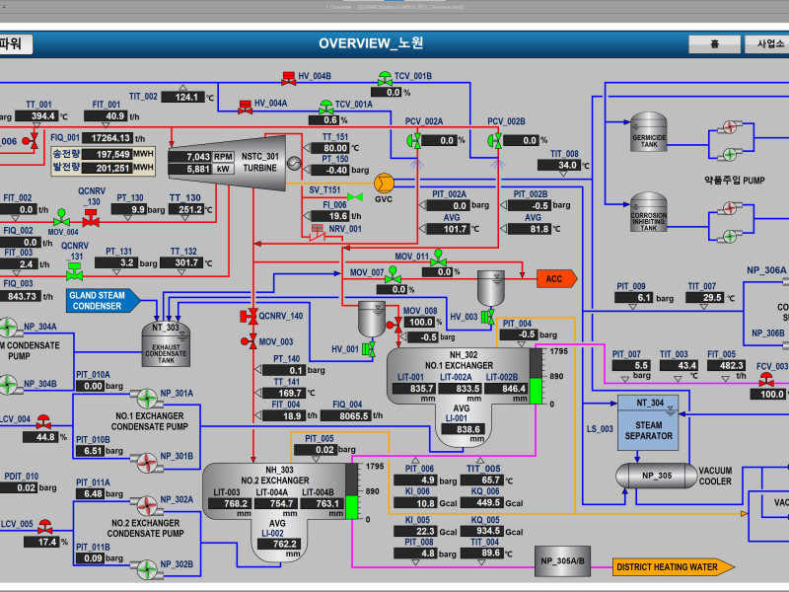Click the MOV_003 red valve
Image resolution: width=789 pixels, height=592 pixels.
pos(250,341)
